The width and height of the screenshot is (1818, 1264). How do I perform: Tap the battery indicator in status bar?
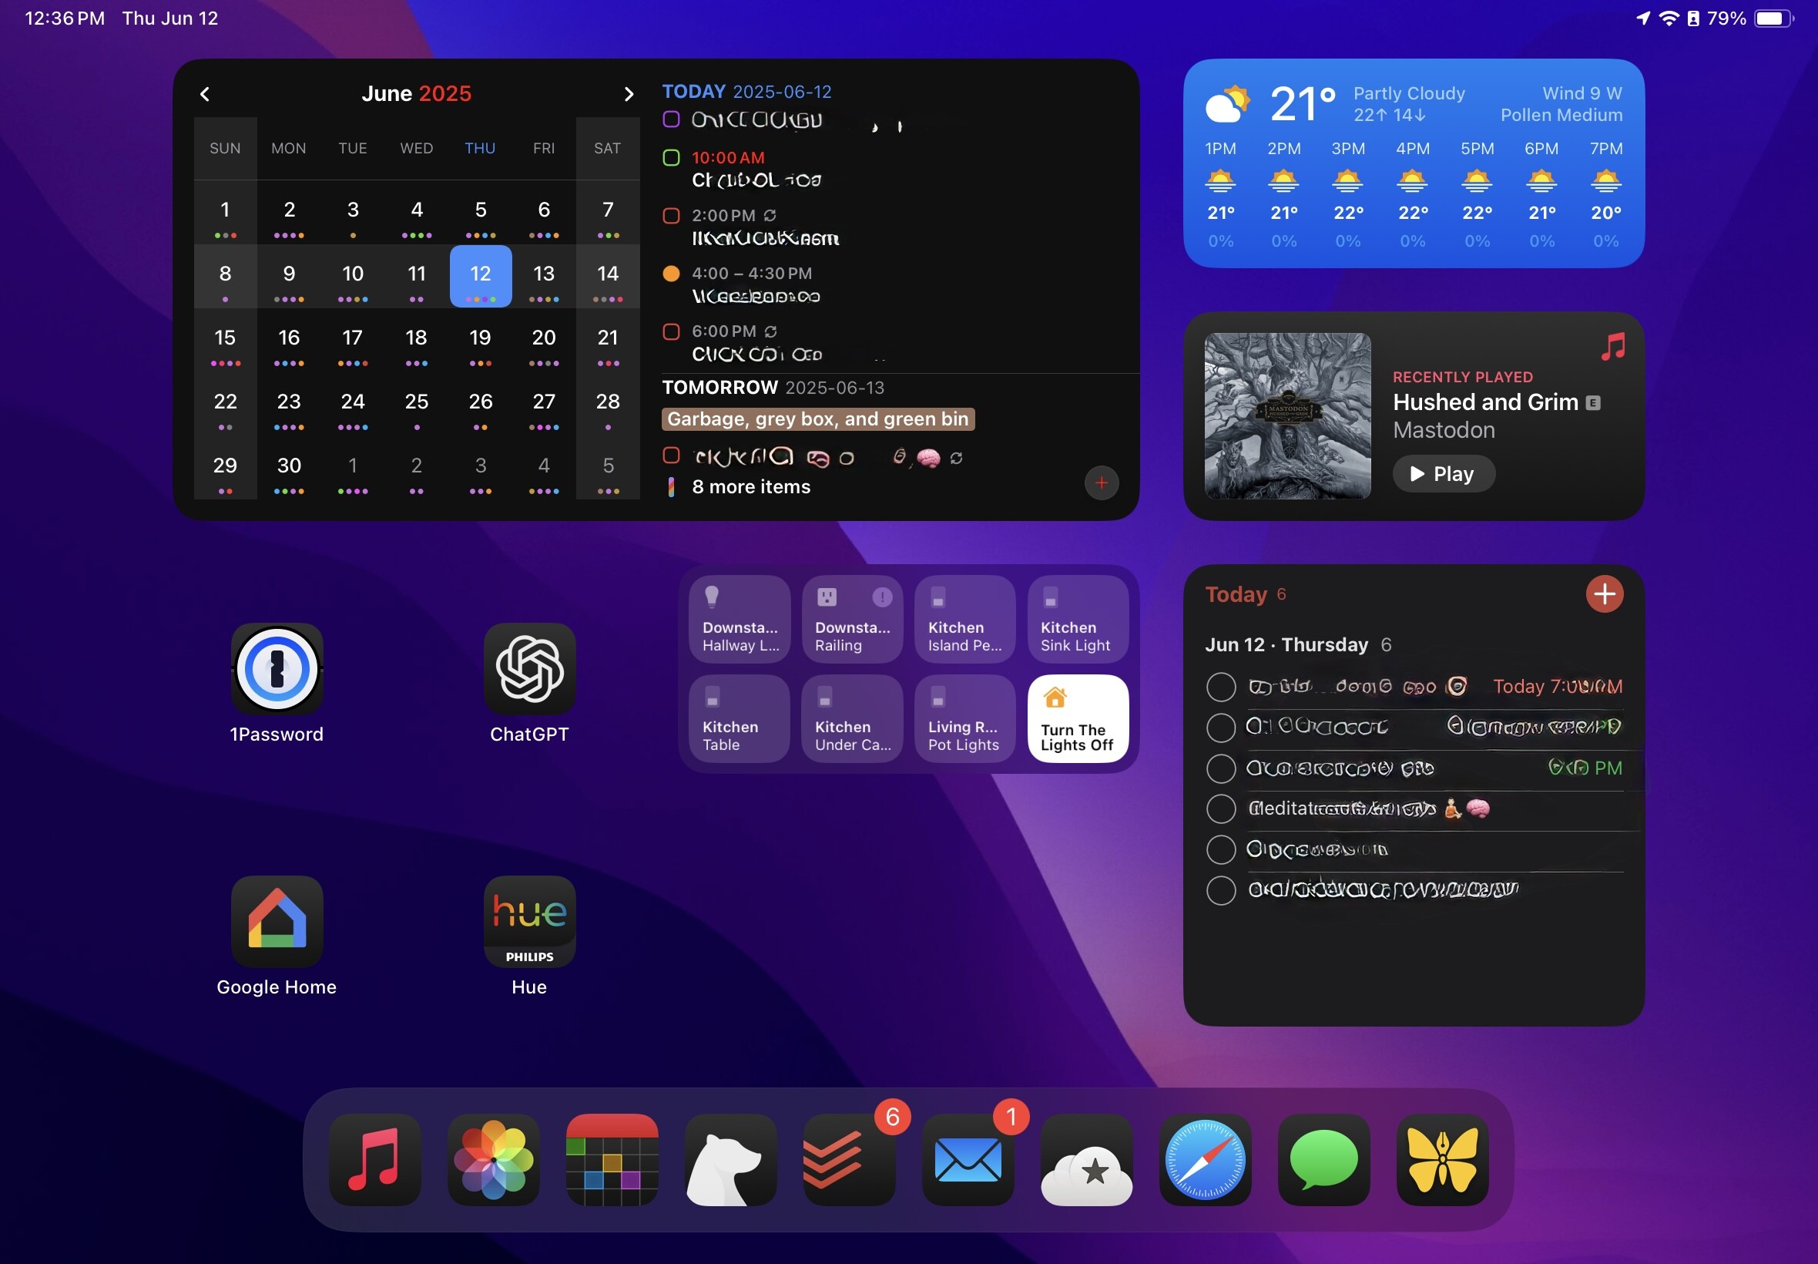1773,18
